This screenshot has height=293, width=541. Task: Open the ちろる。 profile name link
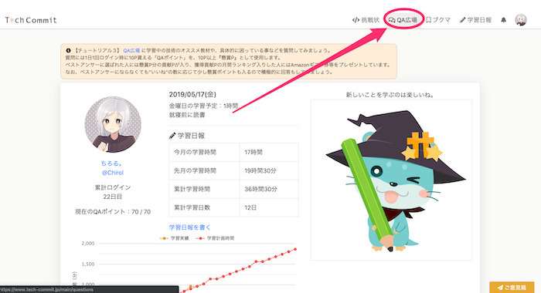pos(112,163)
